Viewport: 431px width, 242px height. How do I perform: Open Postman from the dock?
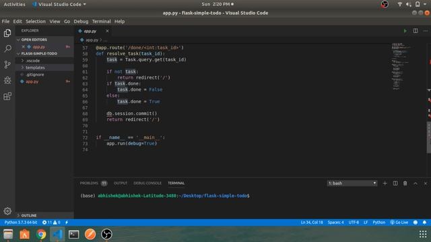(x=90, y=235)
